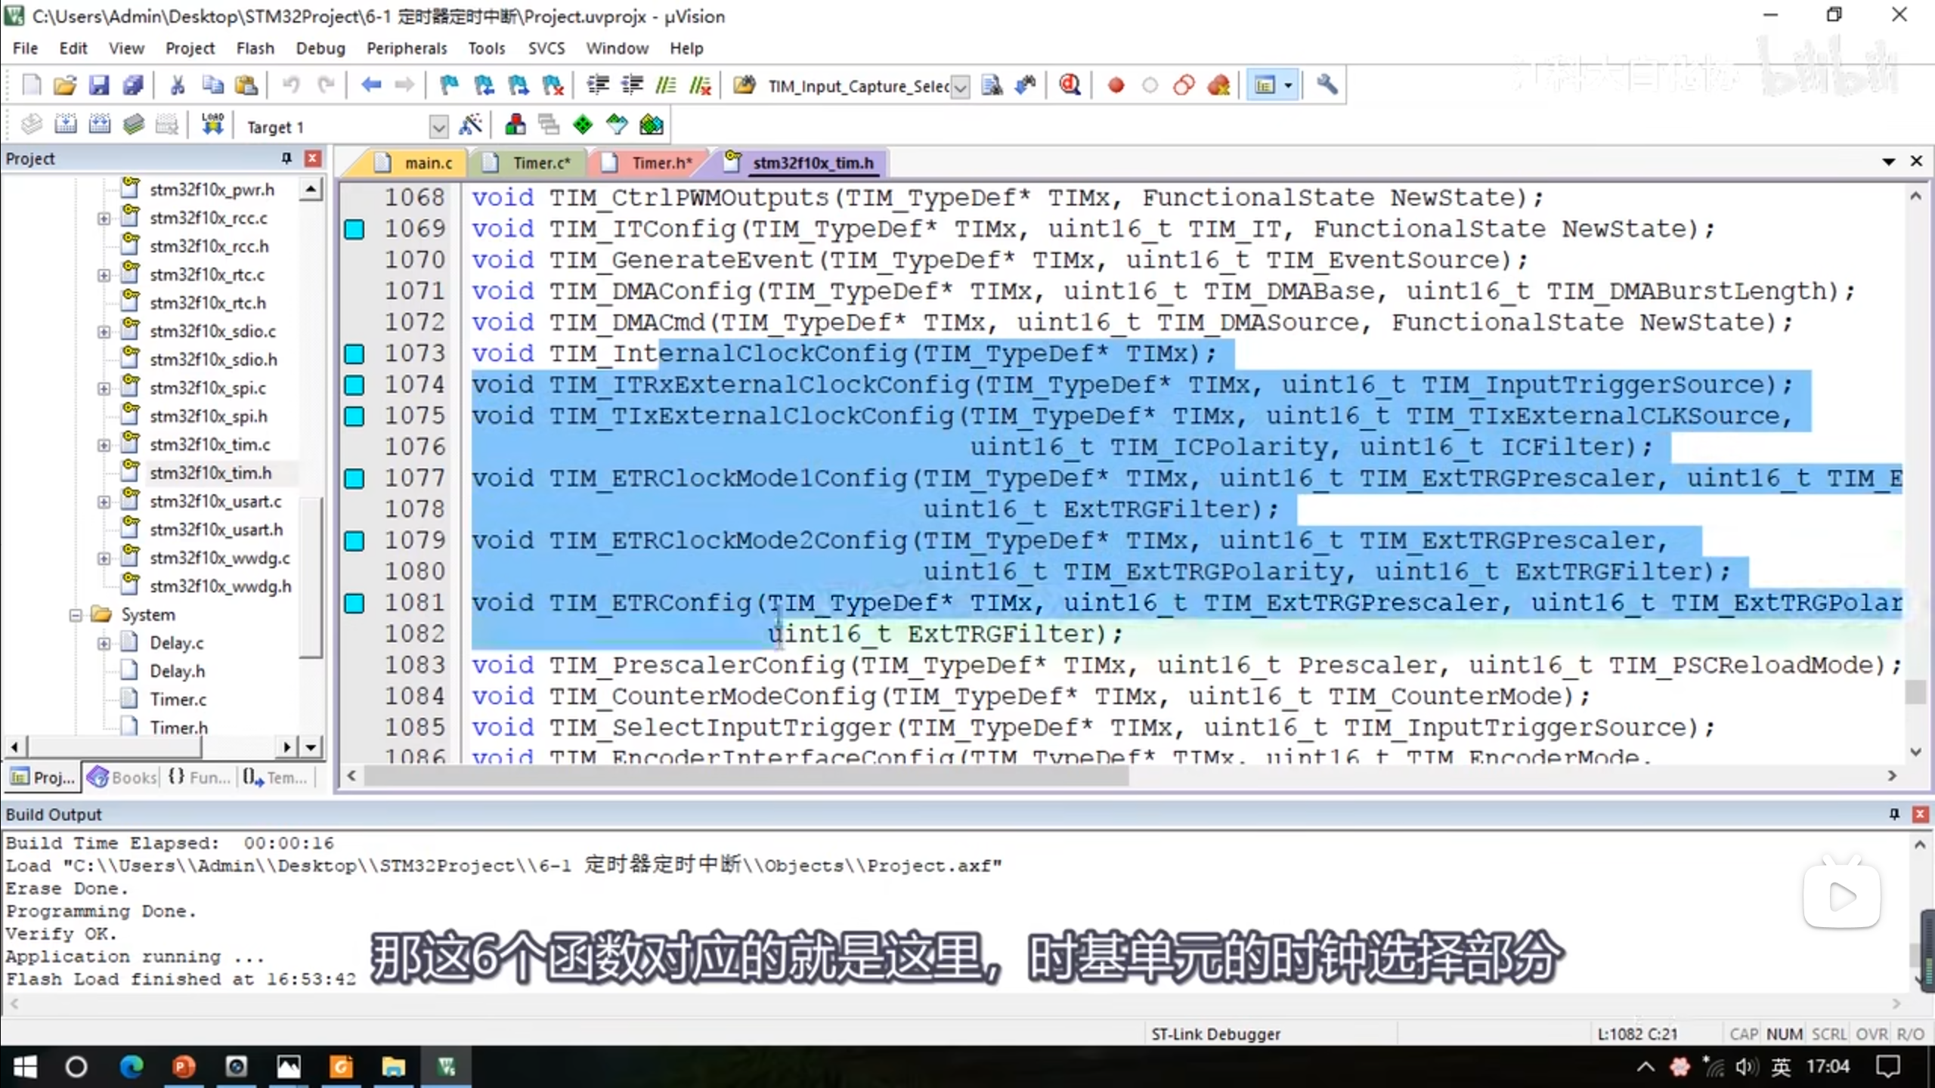
Task: Switch to the Timer.c* editor tab
Action: click(540, 162)
